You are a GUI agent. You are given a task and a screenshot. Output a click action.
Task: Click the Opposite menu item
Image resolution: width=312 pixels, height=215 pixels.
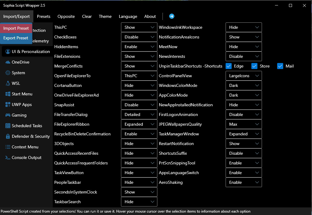point(66,16)
